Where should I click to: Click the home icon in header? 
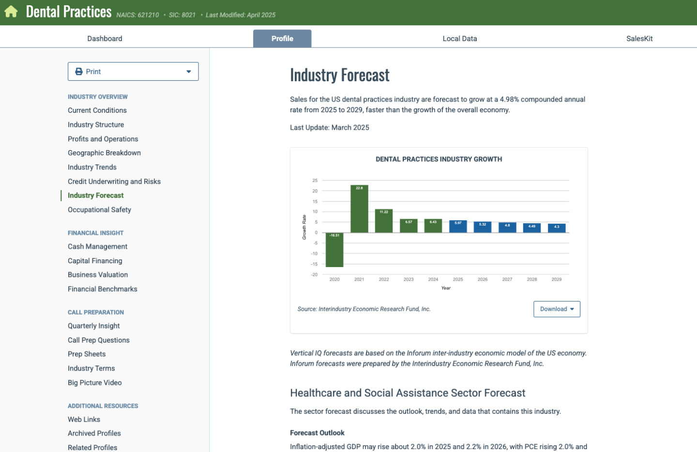(x=11, y=12)
